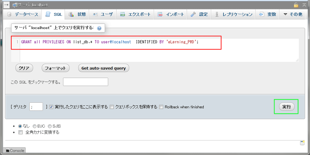Viewport: 310px width, 155px height.
Task: Click the server icon next to localhost
Action: (15, 5)
